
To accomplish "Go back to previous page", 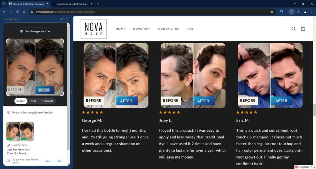I will (x=4, y=12).
